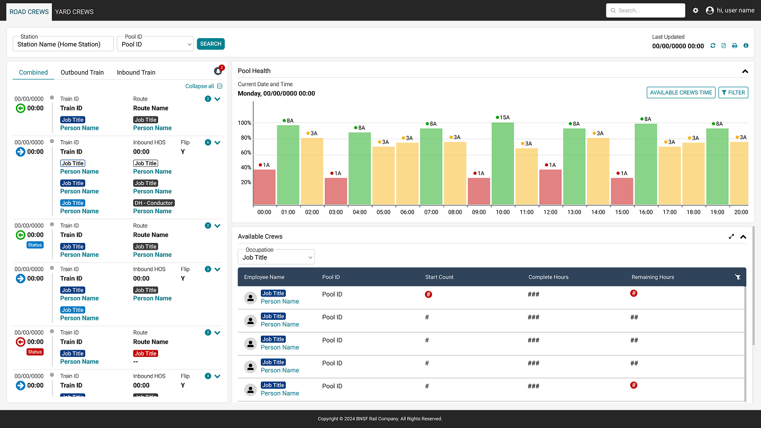The width and height of the screenshot is (761, 428).
Task: Switch to the YARD CREWS tab
Action: (x=74, y=12)
